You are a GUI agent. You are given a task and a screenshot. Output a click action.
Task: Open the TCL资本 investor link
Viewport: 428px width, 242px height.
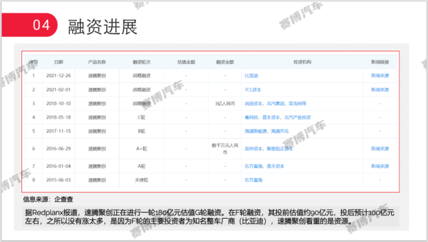point(253,89)
